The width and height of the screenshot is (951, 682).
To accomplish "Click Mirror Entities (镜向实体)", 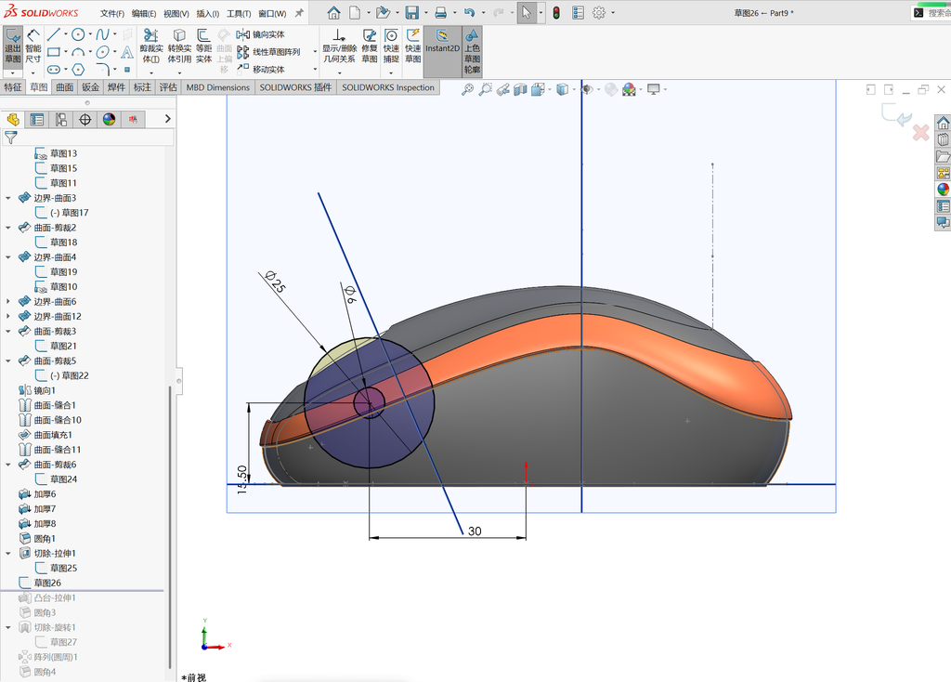I will (261, 34).
